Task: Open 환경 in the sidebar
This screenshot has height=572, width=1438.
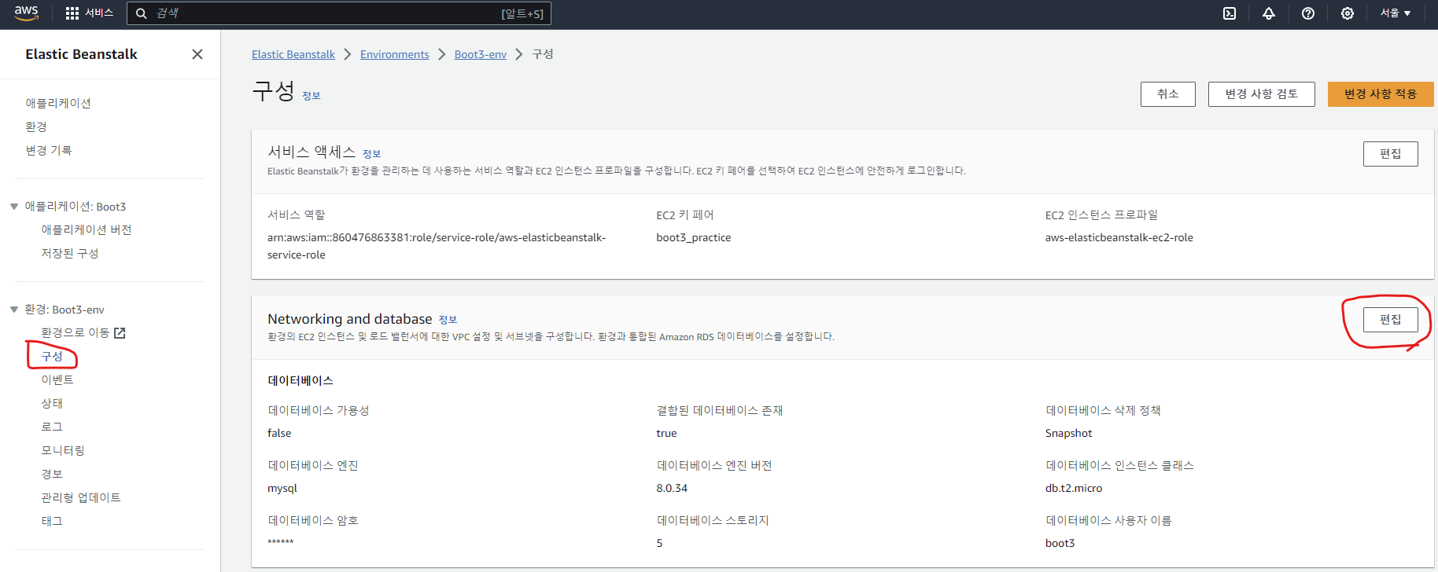Action: coord(36,126)
